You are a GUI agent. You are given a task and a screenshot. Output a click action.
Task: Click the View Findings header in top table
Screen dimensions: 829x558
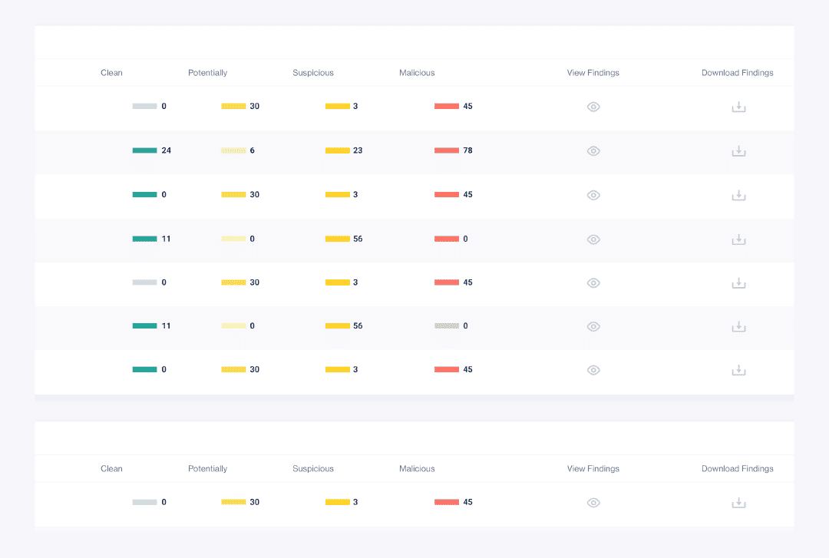593,73
